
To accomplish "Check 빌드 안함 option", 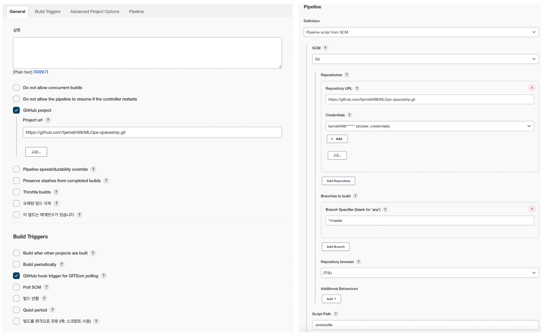I will [x=16, y=299].
